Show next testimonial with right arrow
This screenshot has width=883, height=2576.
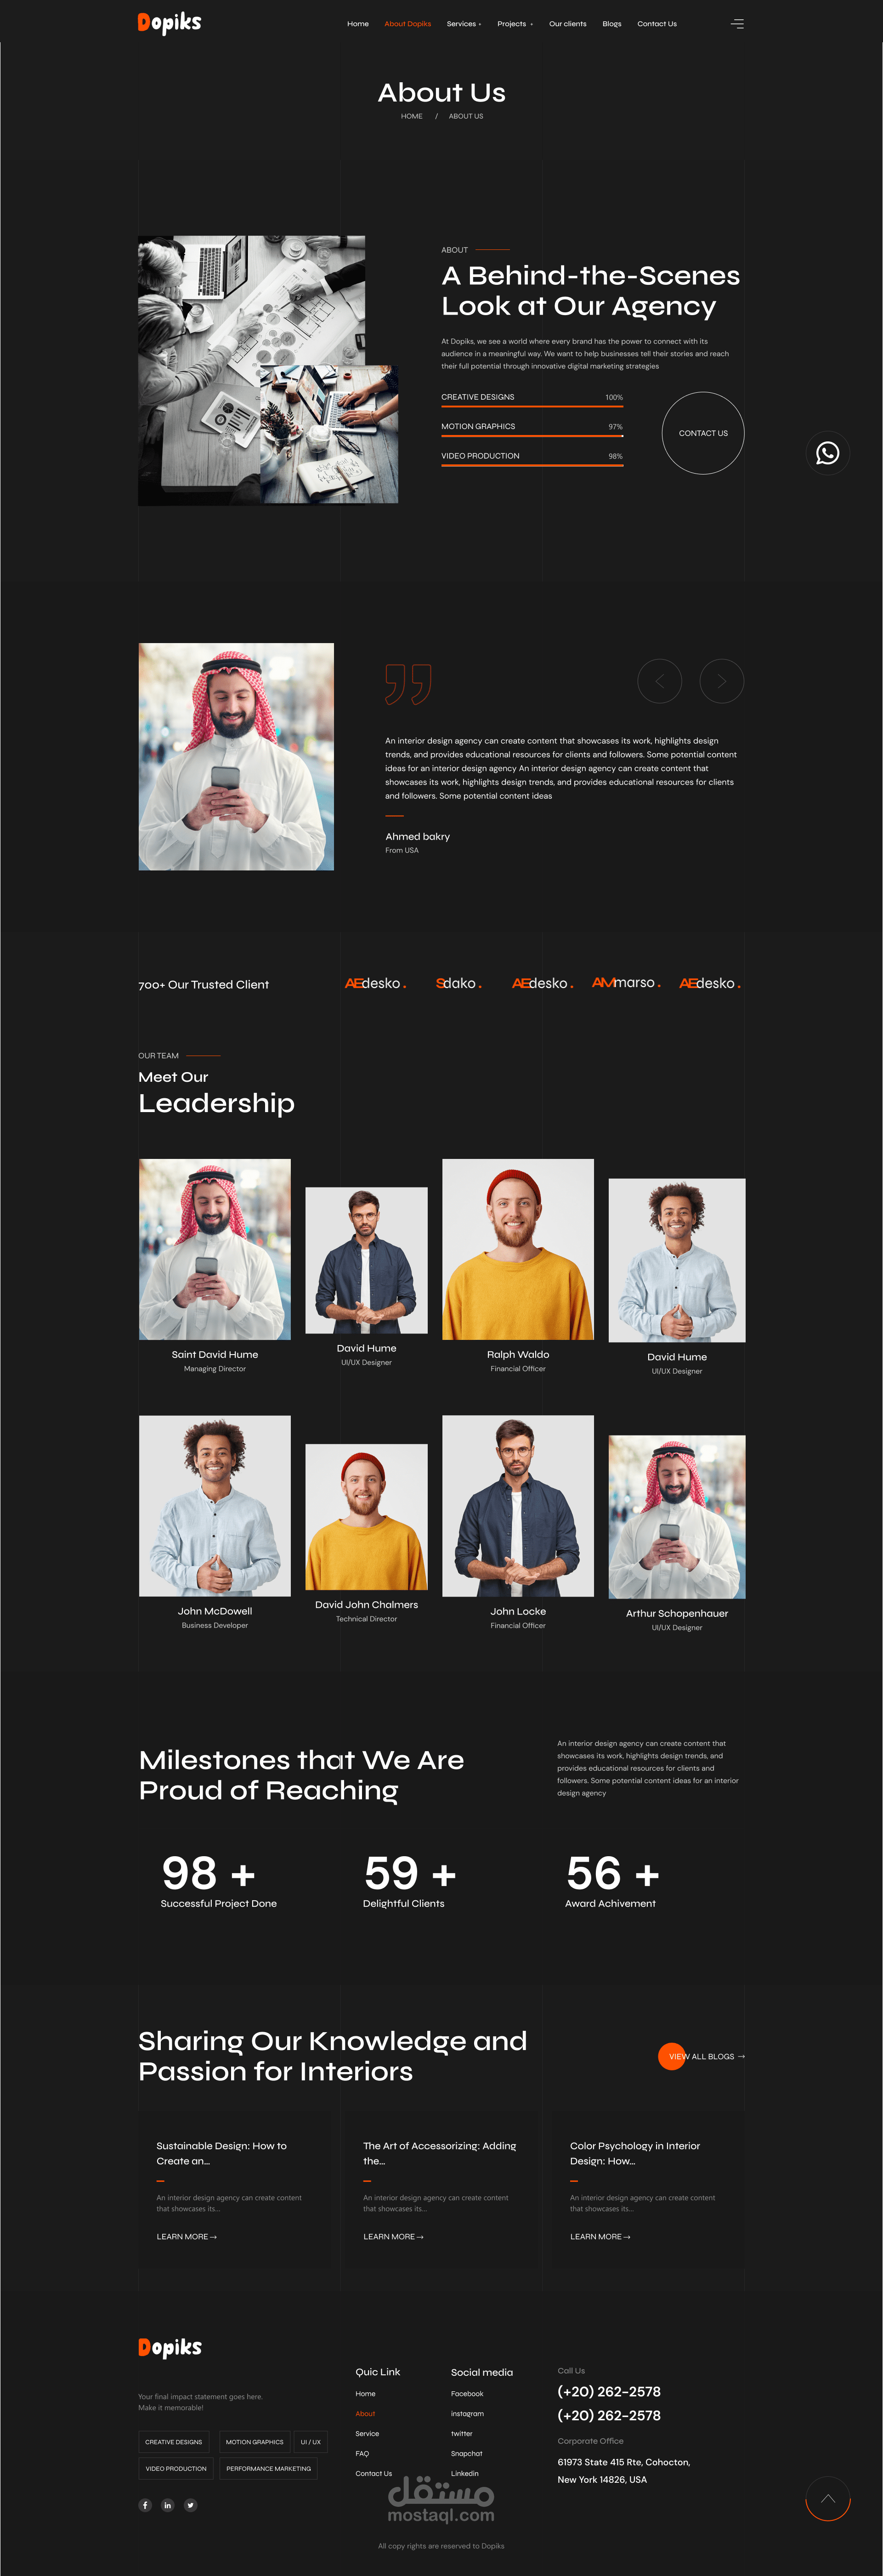pyautogui.click(x=721, y=681)
